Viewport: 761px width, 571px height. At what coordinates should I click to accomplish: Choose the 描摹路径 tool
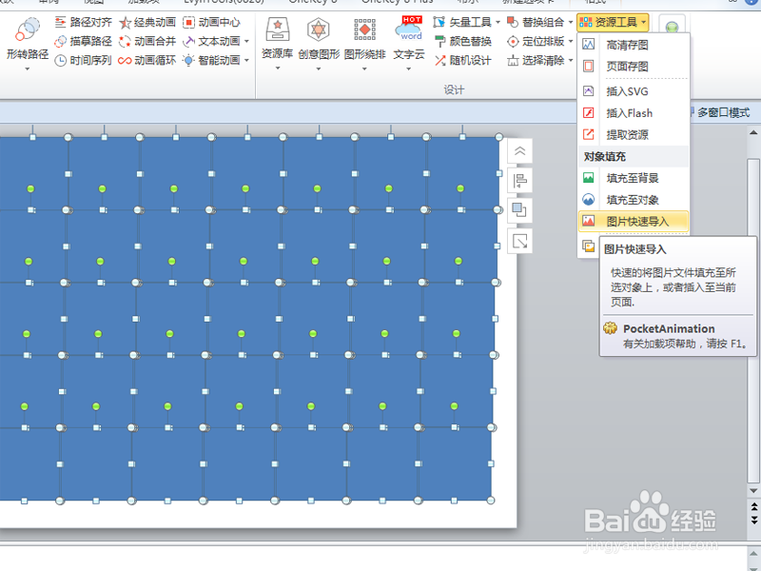pyautogui.click(x=83, y=41)
